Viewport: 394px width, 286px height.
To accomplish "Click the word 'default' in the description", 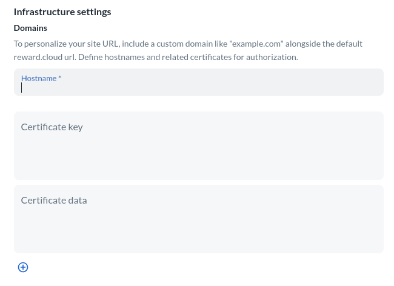I will pyautogui.click(x=347, y=44).
